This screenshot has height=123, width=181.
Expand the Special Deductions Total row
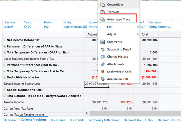coord(5,90)
